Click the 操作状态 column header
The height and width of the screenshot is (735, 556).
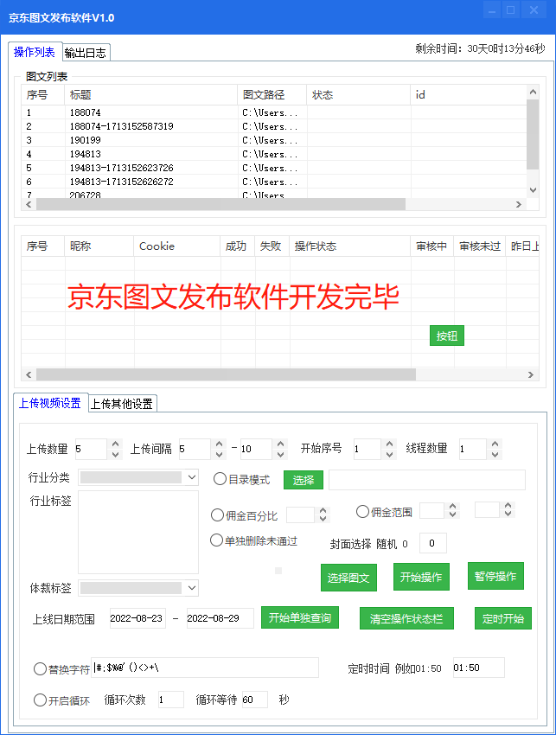pyautogui.click(x=349, y=246)
